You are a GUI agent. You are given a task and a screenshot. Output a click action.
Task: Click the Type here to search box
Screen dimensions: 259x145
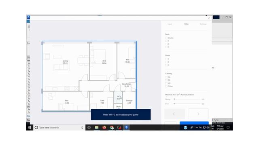(x=59, y=128)
